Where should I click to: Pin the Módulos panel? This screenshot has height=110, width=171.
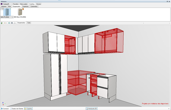pyautogui.click(x=167, y=1)
